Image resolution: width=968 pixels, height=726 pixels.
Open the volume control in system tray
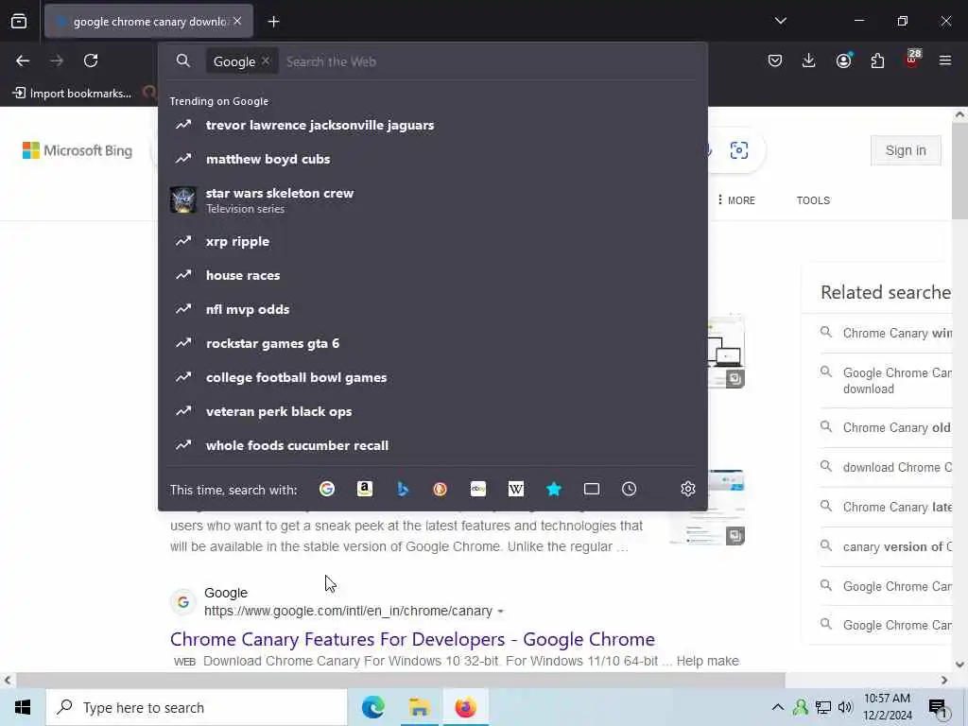tap(845, 707)
